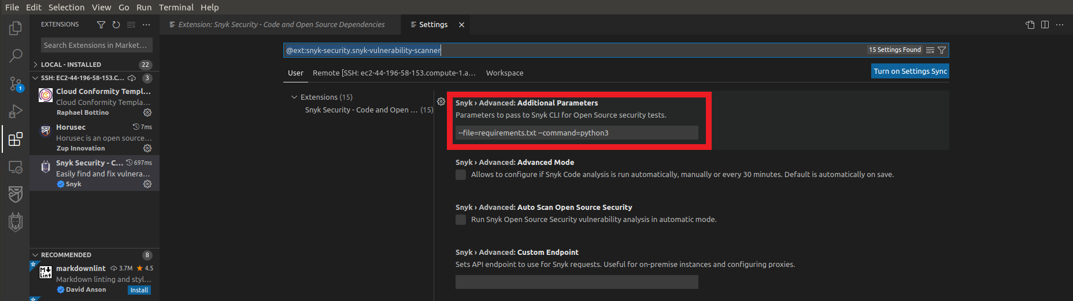Click the installed count badge 22

(145, 65)
